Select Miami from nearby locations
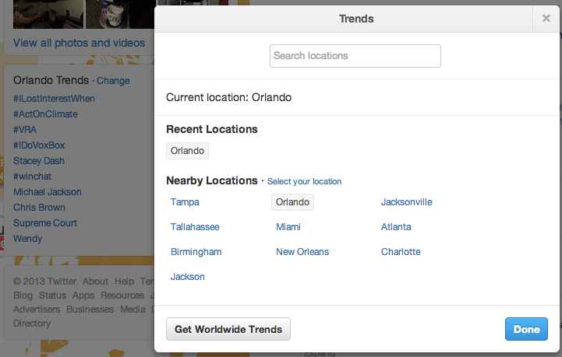This screenshot has height=357, width=562. (288, 227)
